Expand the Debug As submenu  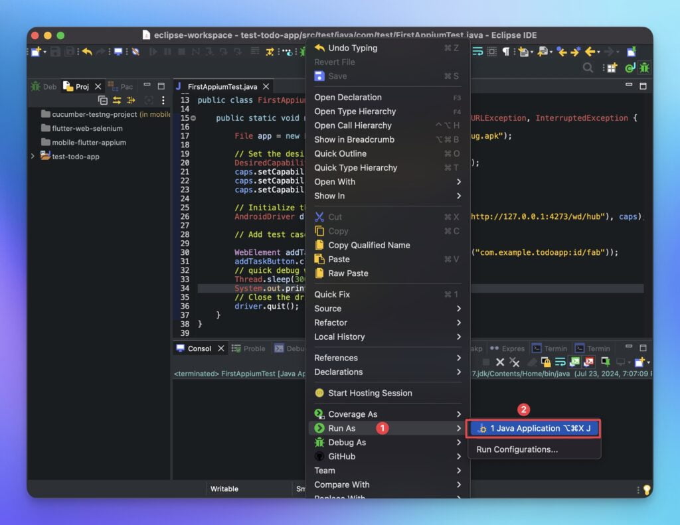point(387,443)
